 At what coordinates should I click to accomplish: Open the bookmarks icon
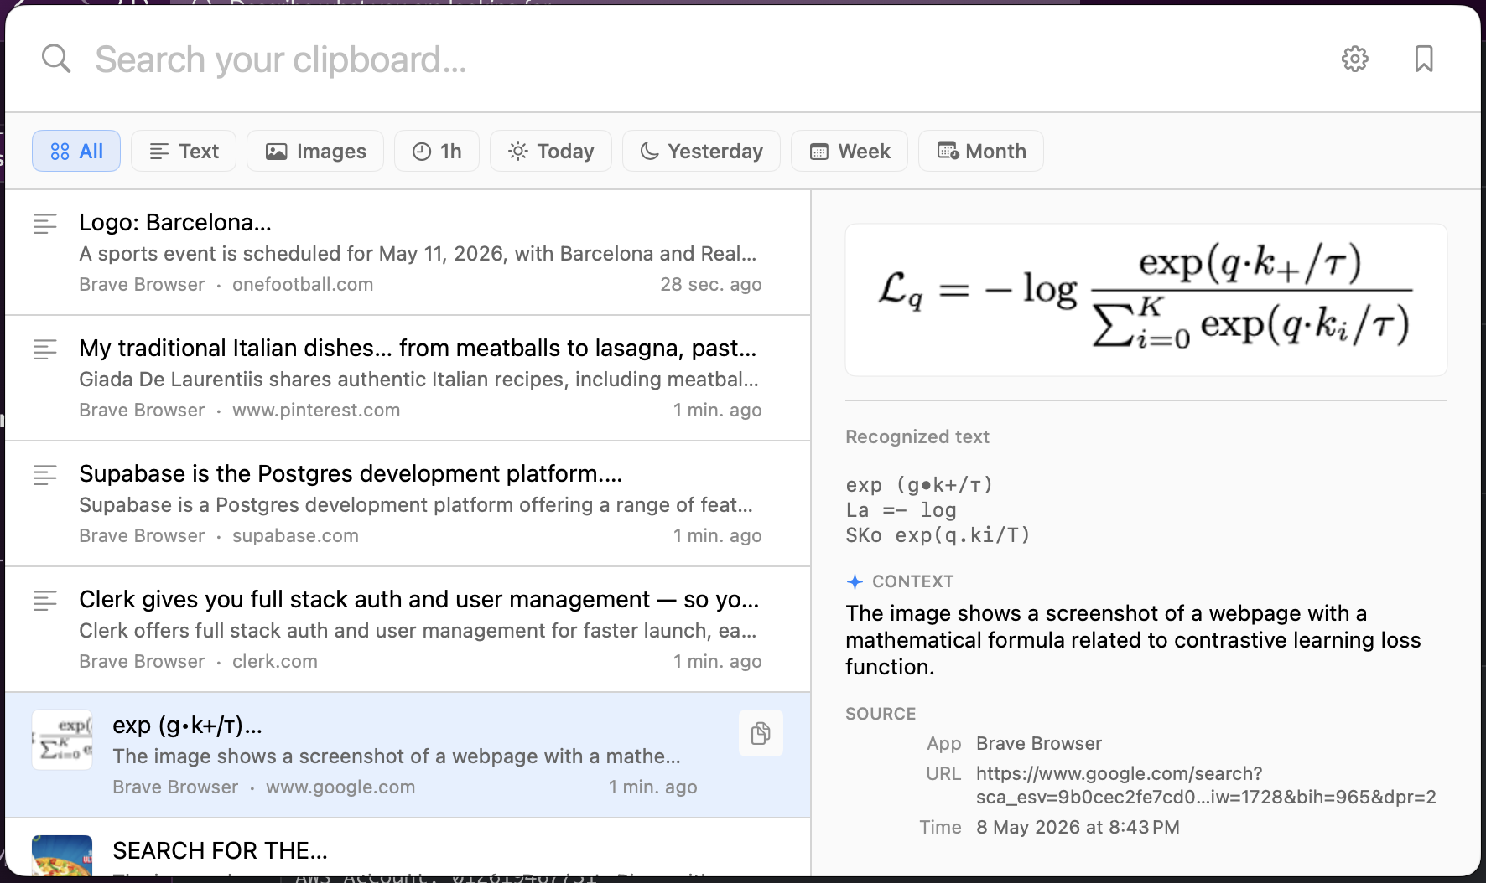coord(1423,59)
